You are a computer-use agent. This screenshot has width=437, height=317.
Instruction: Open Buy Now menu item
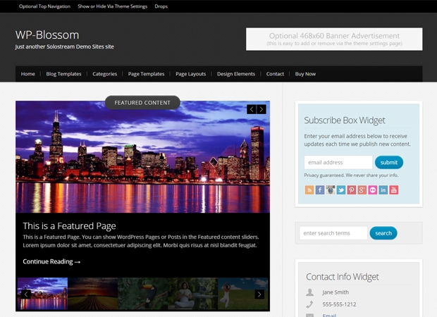(305, 74)
